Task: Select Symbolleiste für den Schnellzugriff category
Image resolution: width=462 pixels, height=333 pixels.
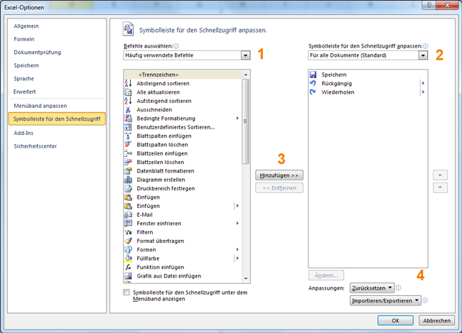Action: click(57, 119)
